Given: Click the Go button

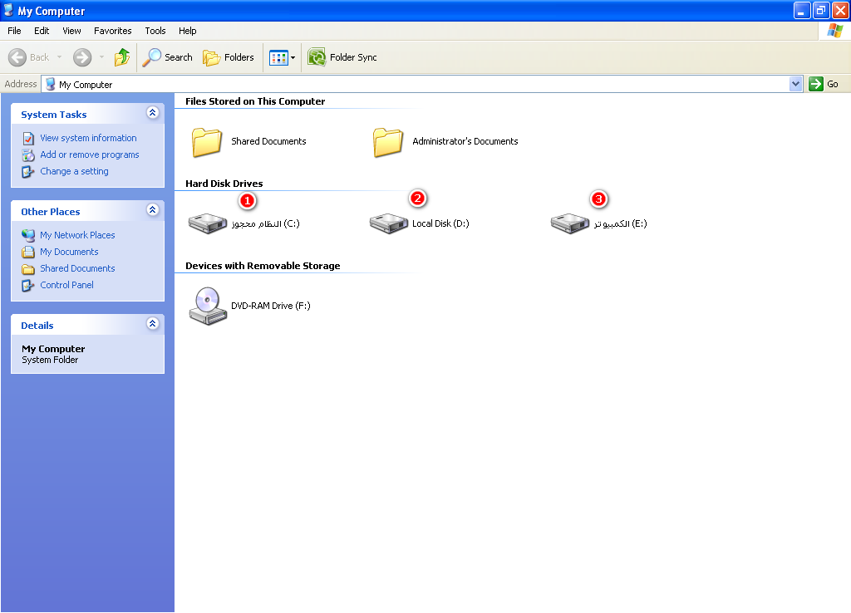Looking at the screenshot, I should tap(825, 84).
